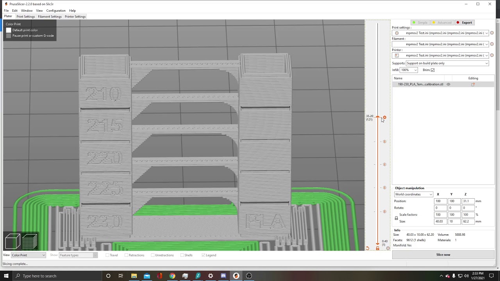Image resolution: width=500 pixels, height=281 pixels.
Task: Launch Google Chrome from taskbar
Action: (172, 276)
